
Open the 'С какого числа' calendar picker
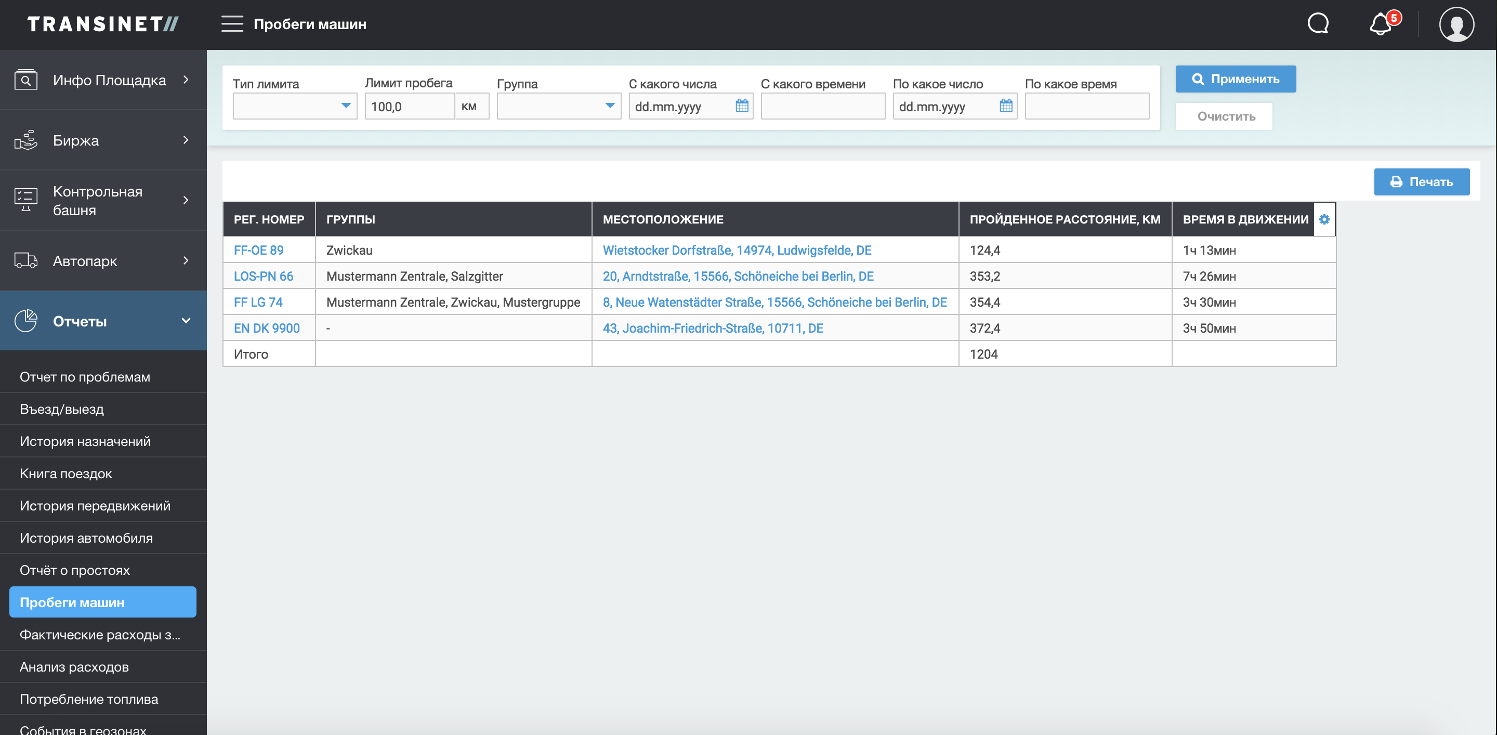pos(742,106)
